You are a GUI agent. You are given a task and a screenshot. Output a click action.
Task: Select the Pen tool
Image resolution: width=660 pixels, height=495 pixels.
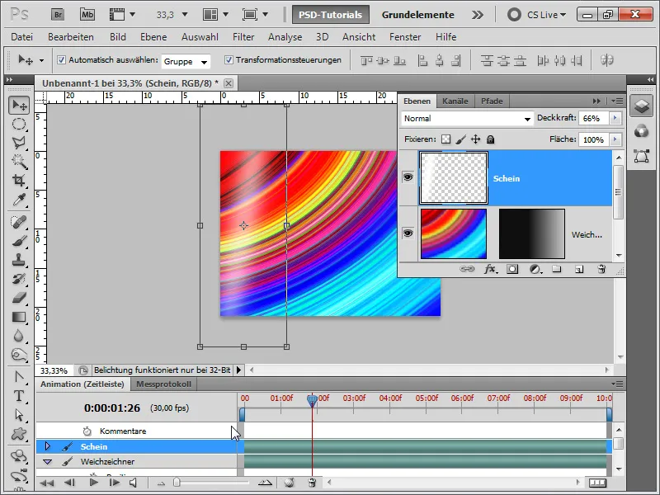tap(19, 377)
